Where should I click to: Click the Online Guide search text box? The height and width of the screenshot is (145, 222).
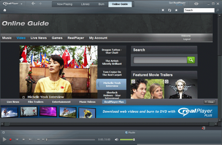160,60
